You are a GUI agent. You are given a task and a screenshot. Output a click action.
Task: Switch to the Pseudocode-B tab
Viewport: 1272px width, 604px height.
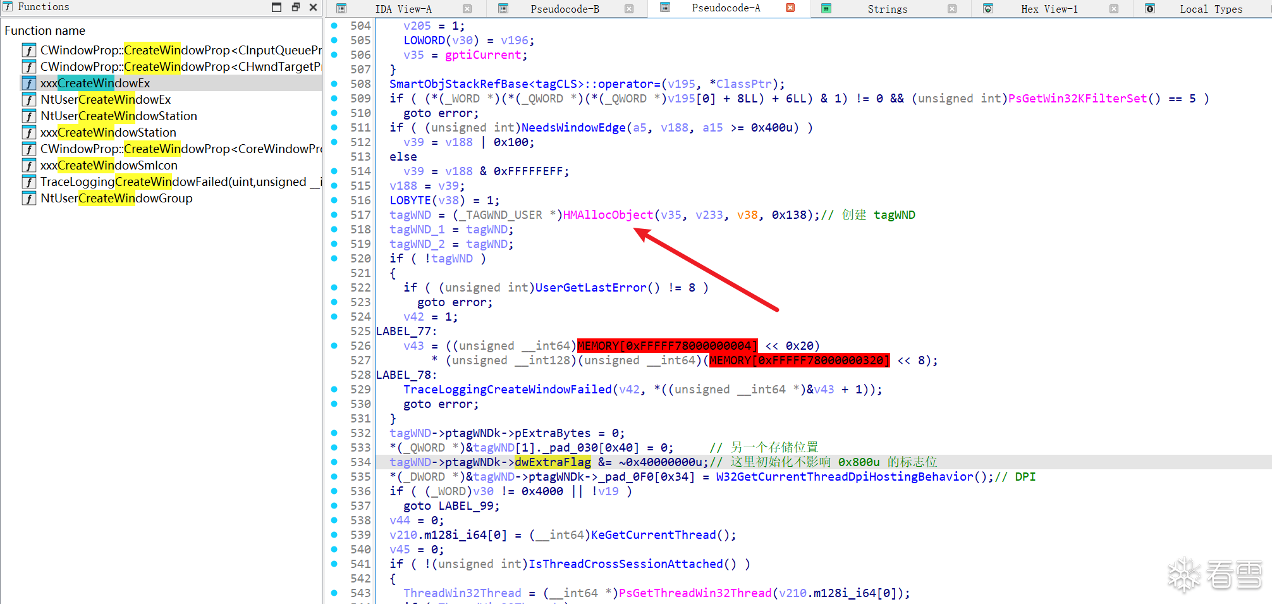point(565,9)
